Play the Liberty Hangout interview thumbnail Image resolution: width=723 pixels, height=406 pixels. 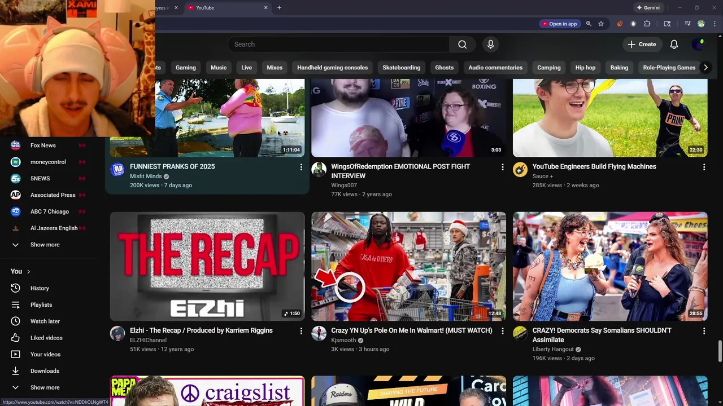pos(610,266)
